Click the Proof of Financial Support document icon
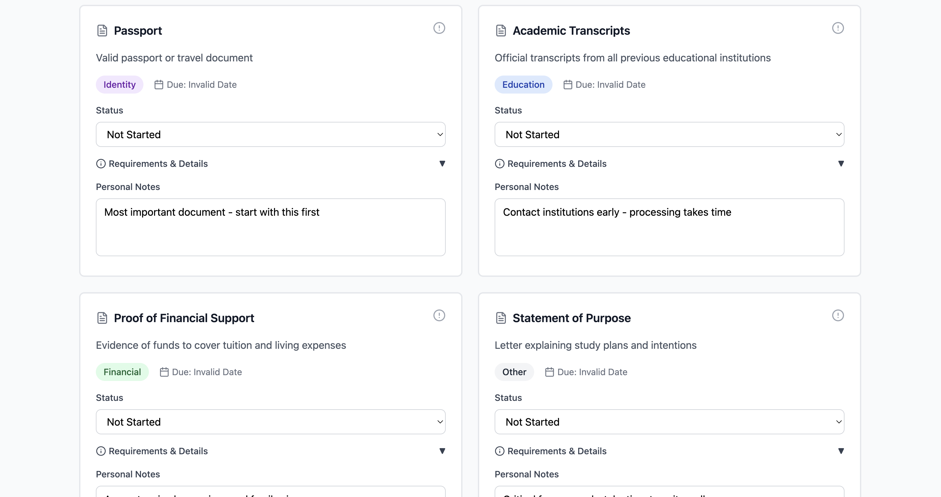The height and width of the screenshot is (497, 941). [102, 318]
